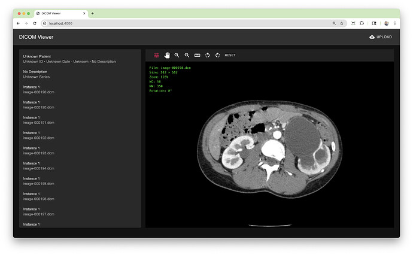Viewport: 413px width, 255px height.
Task: Click the WW: 350 overlay text
Action: (156, 86)
